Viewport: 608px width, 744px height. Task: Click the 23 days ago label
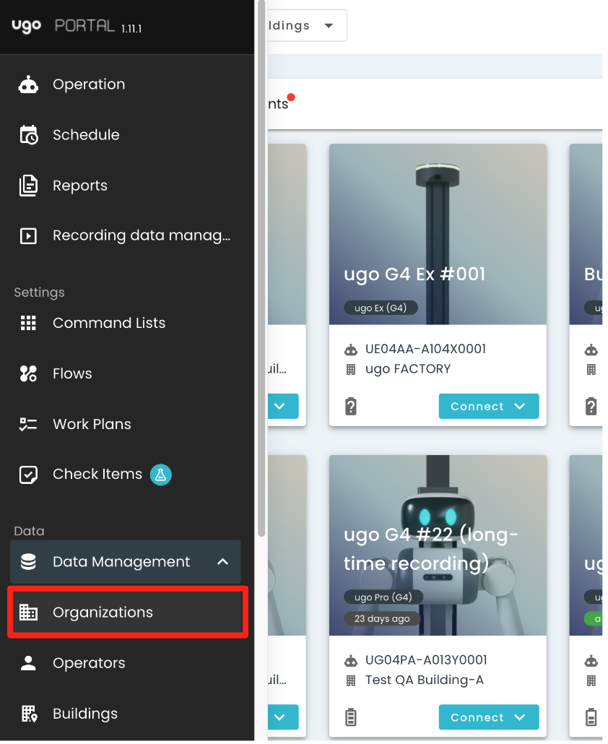(x=382, y=619)
